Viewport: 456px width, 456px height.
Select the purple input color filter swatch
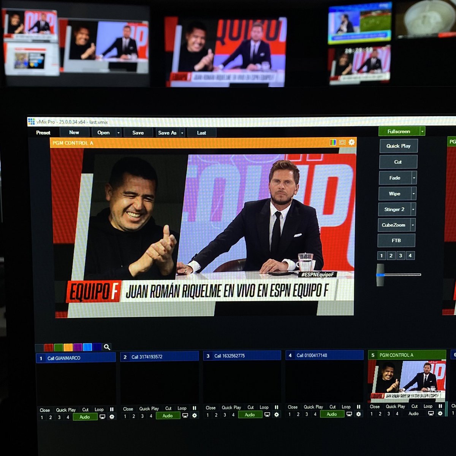click(x=78, y=347)
